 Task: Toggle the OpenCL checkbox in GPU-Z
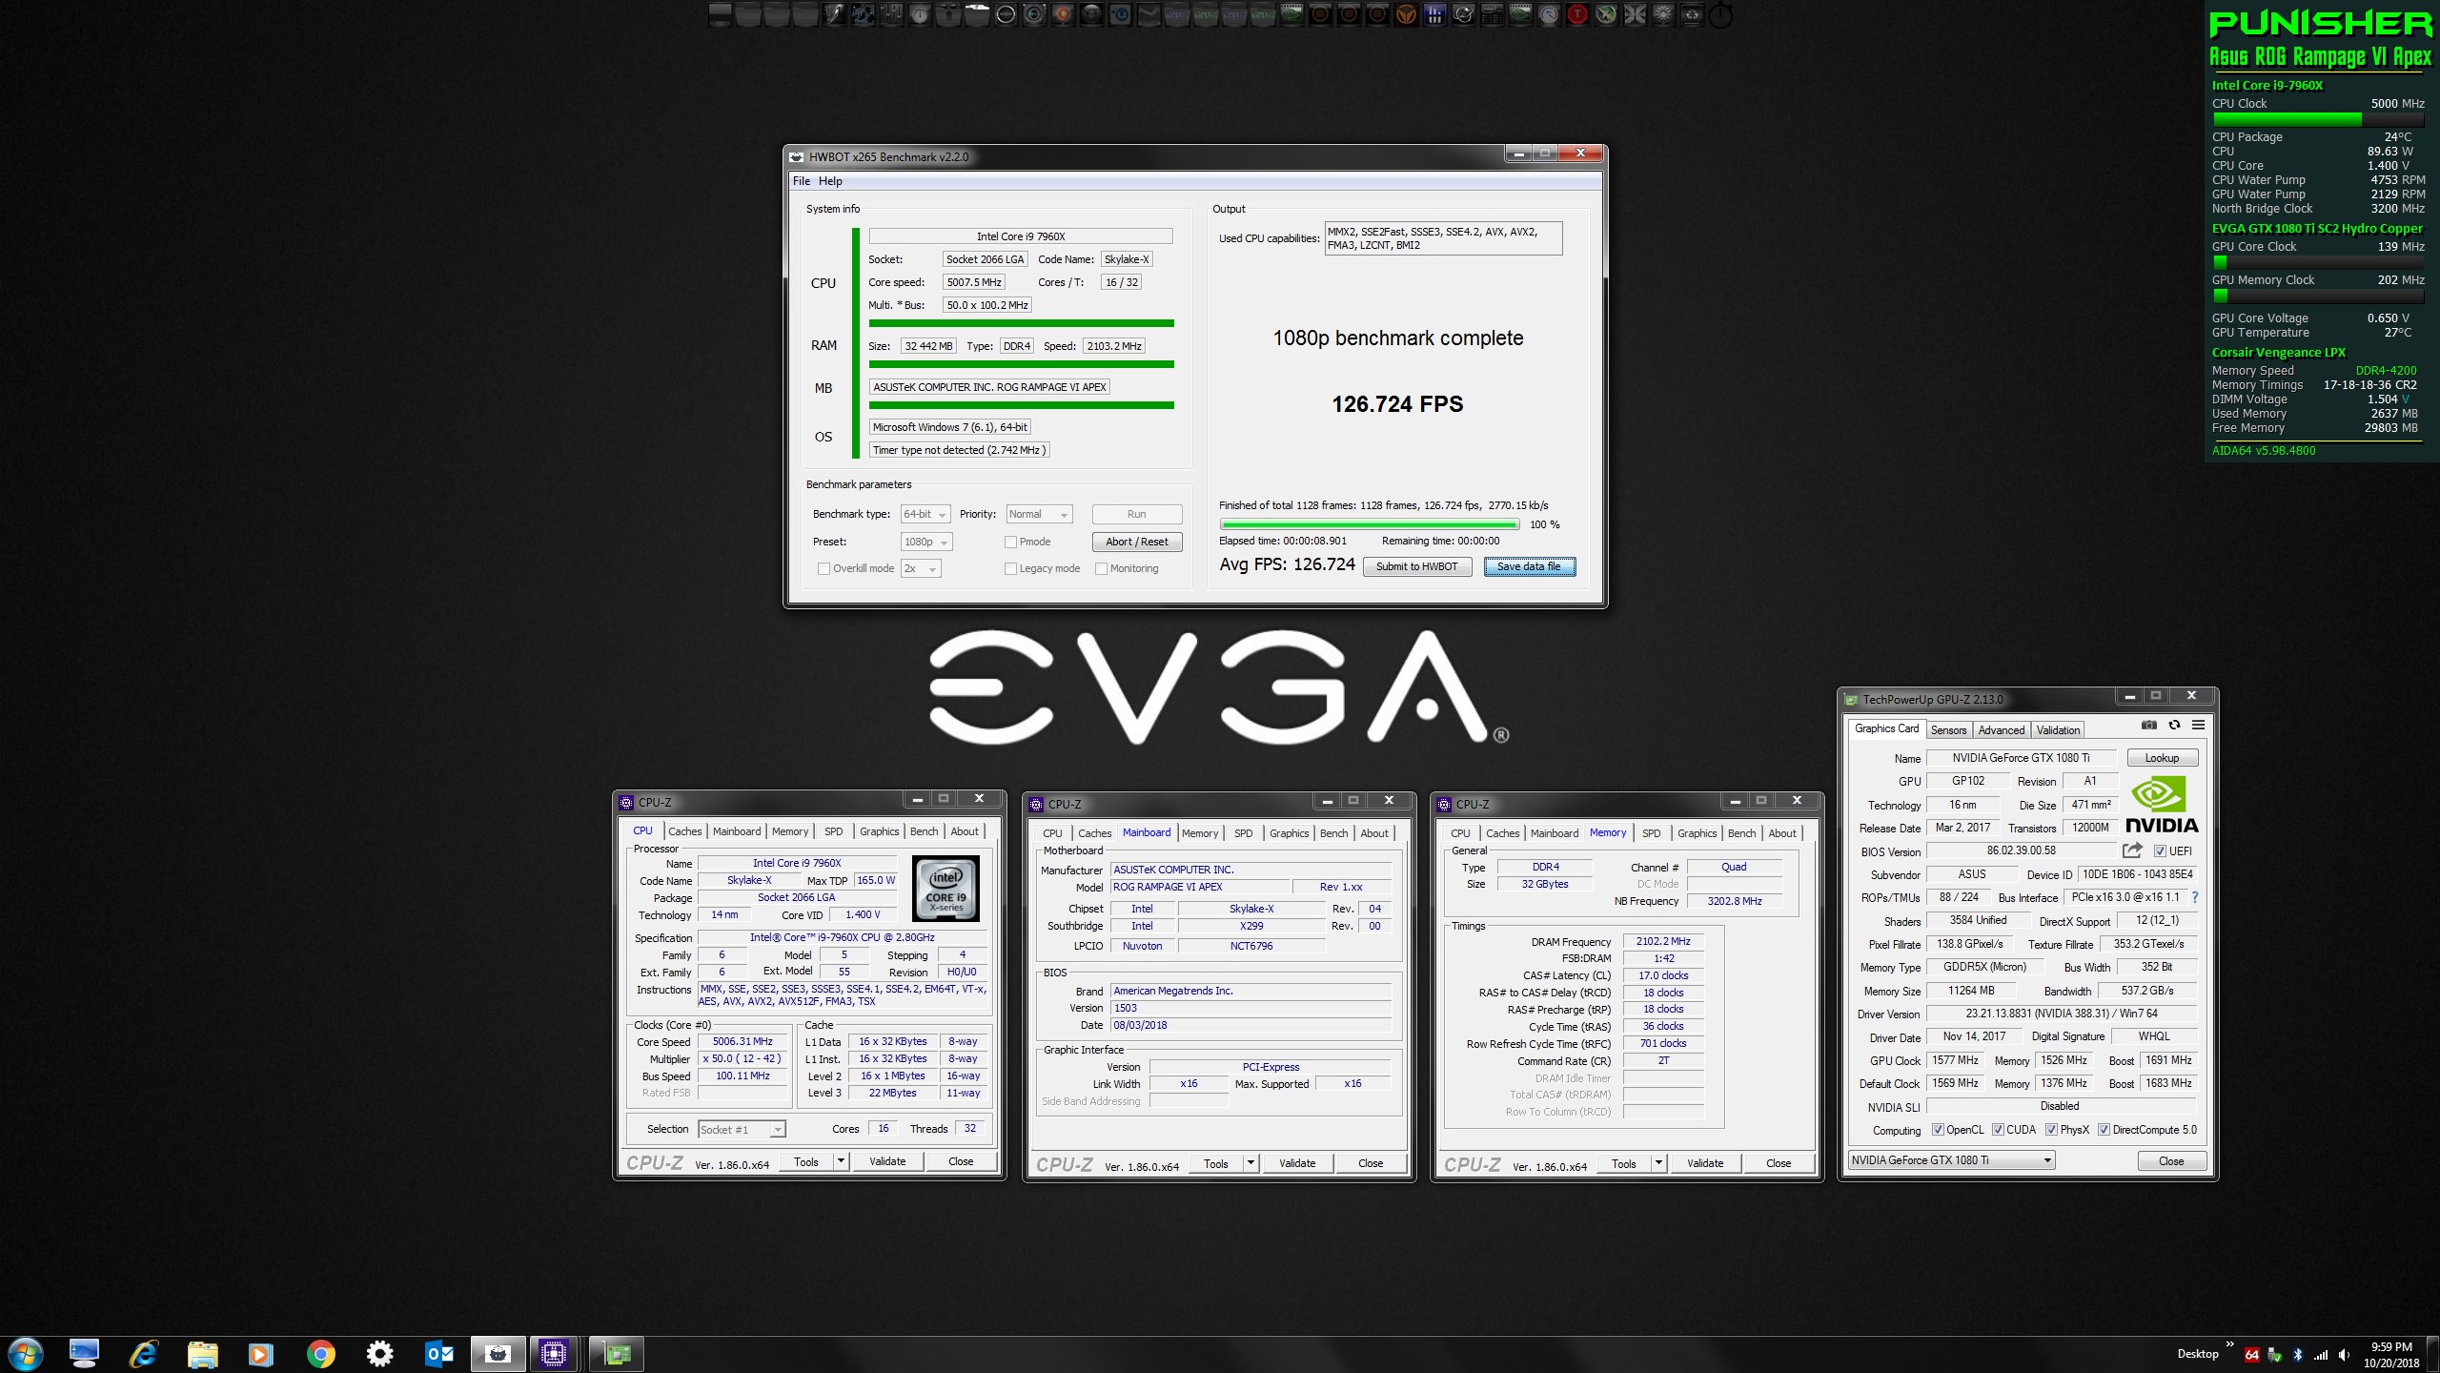click(x=1938, y=1130)
